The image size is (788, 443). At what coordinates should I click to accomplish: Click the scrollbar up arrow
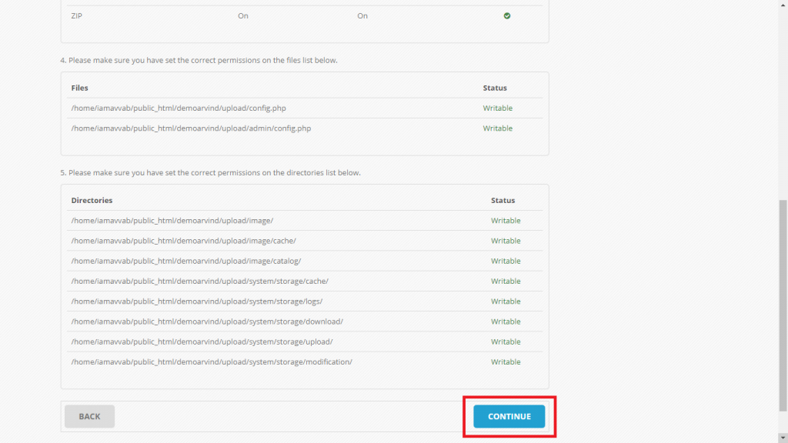tap(783, 4)
